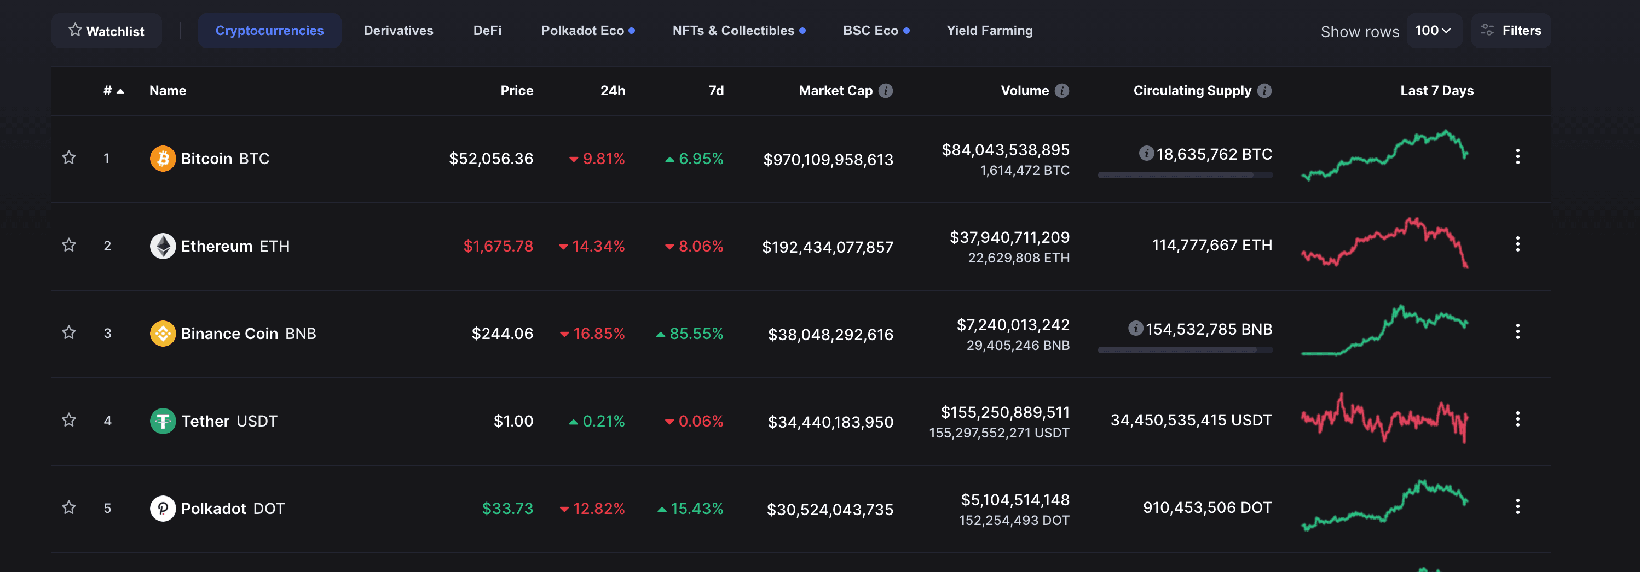The height and width of the screenshot is (572, 1640).
Task: Click the star icon in the Watchlist button
Action: tap(75, 30)
